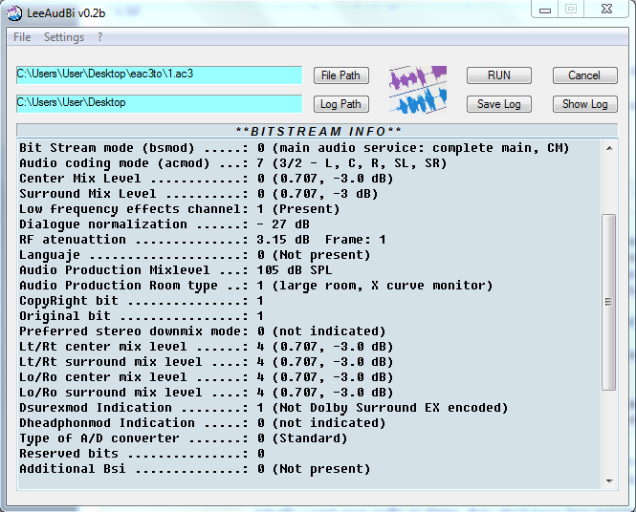The image size is (636, 512).
Task: Select the Reserved bits line
Action: pyautogui.click(x=142, y=454)
